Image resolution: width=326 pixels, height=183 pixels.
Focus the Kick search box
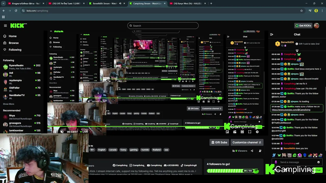pyautogui.click(x=163, y=26)
